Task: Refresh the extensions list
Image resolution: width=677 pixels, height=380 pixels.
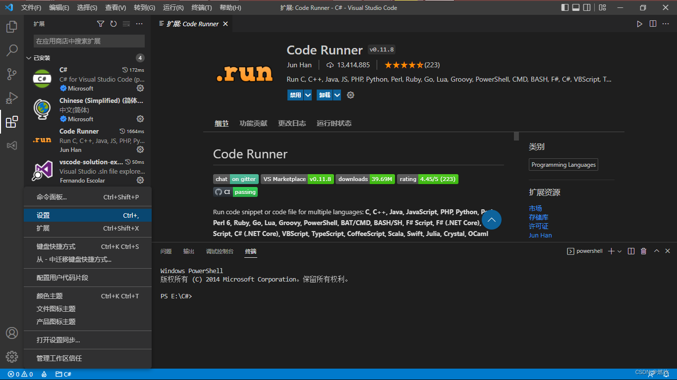Action: pos(113,24)
